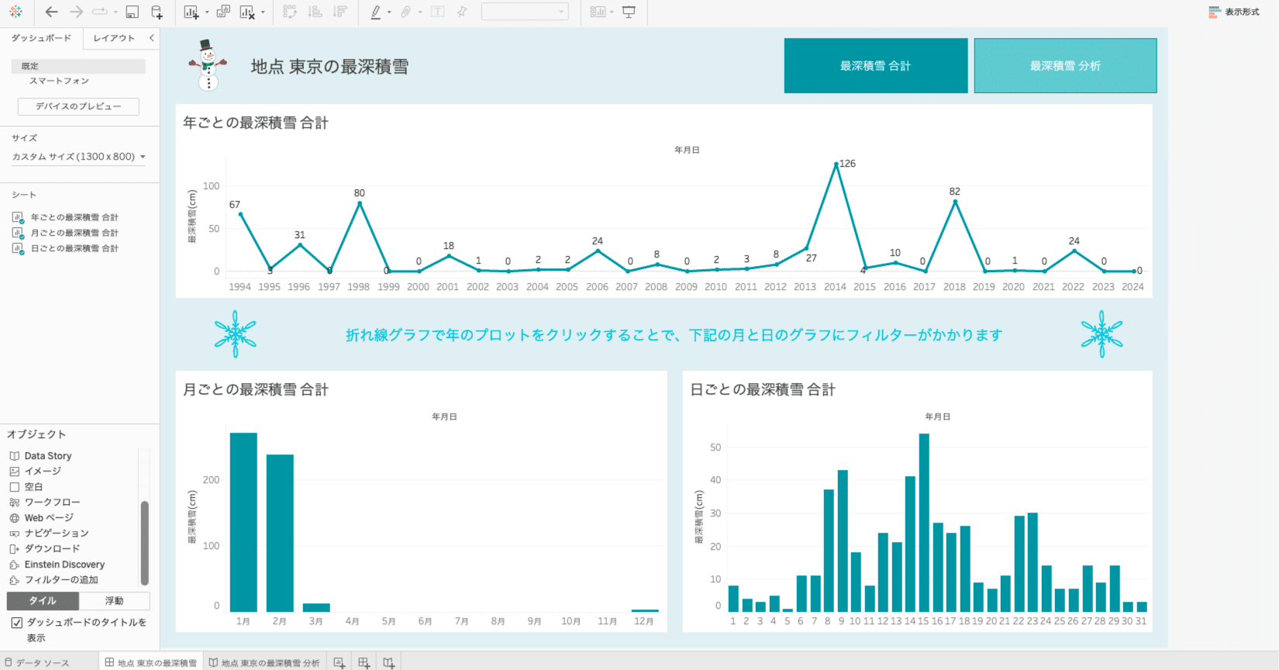The image size is (1279, 670).
Task: Click the 2018 data point labeled 82
Action: [x=955, y=202]
